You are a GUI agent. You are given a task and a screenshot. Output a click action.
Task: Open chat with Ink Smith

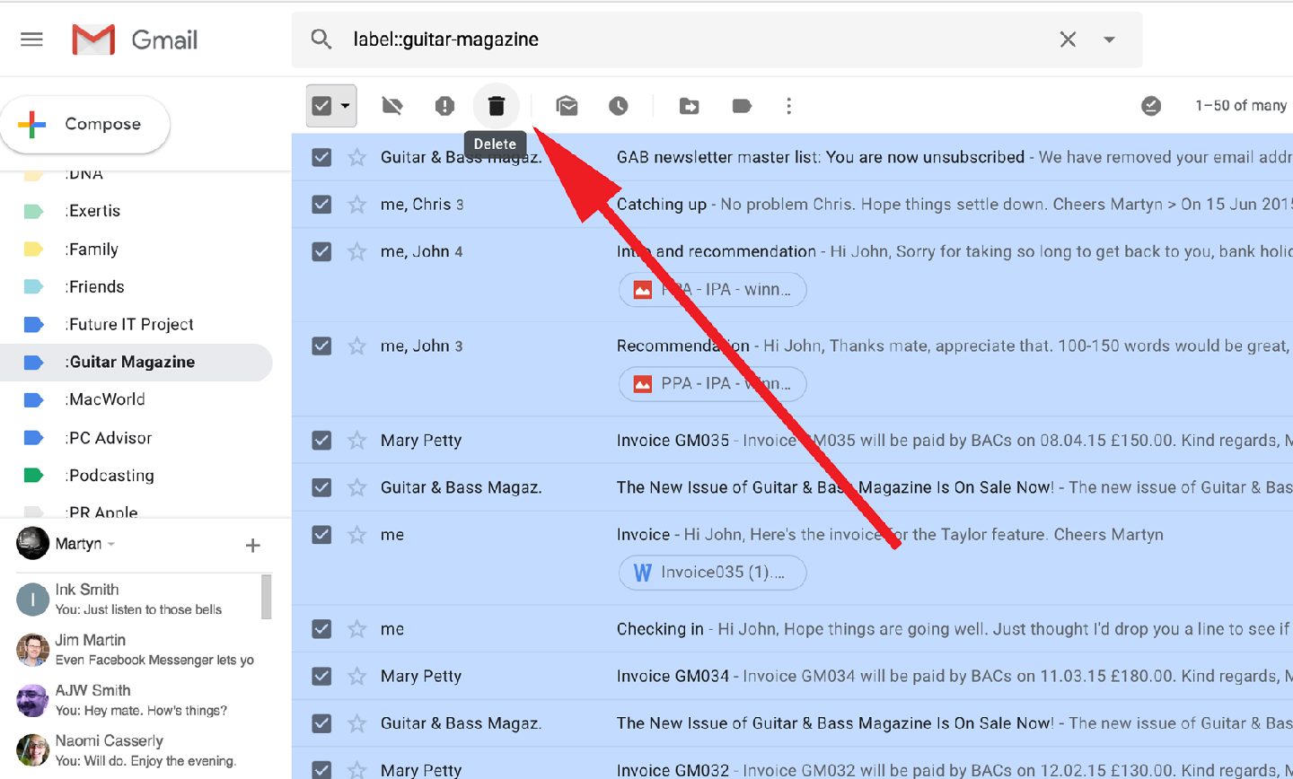coord(137,599)
